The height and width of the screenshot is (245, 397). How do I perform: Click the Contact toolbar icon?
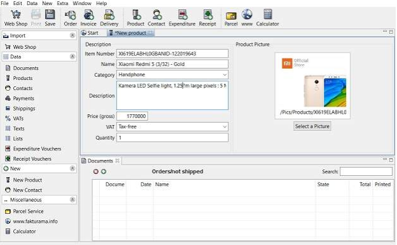tap(157, 18)
